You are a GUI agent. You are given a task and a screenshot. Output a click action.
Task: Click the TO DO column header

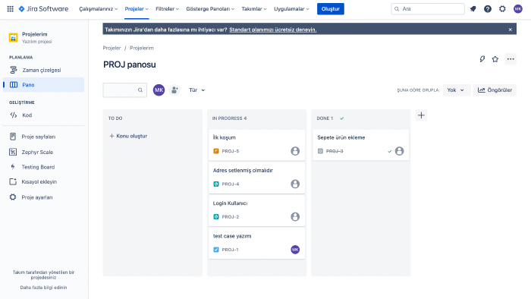[115, 118]
